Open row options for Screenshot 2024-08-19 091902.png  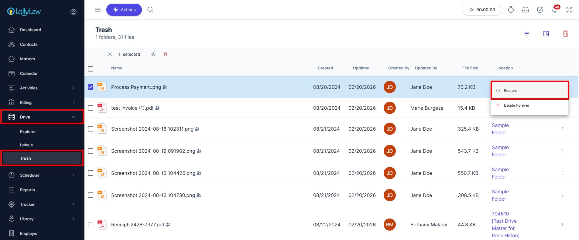point(562,151)
